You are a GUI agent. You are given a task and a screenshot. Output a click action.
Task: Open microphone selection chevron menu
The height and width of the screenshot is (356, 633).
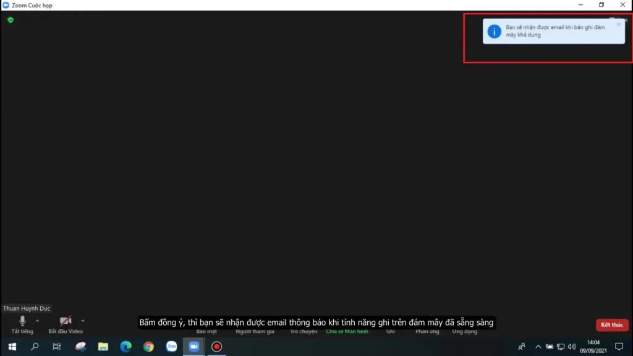(37, 321)
